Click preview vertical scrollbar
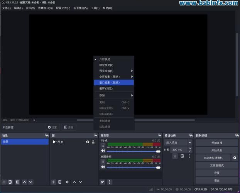Screen dimensions: 240x193 tap(237, 64)
